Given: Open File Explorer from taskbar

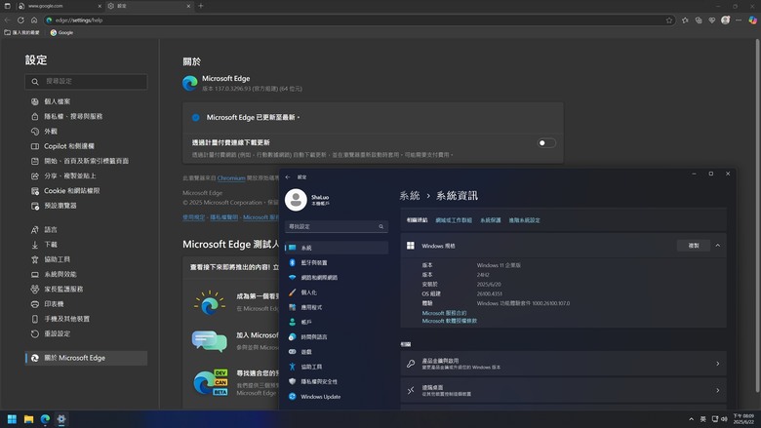Looking at the screenshot, I should (x=28, y=419).
